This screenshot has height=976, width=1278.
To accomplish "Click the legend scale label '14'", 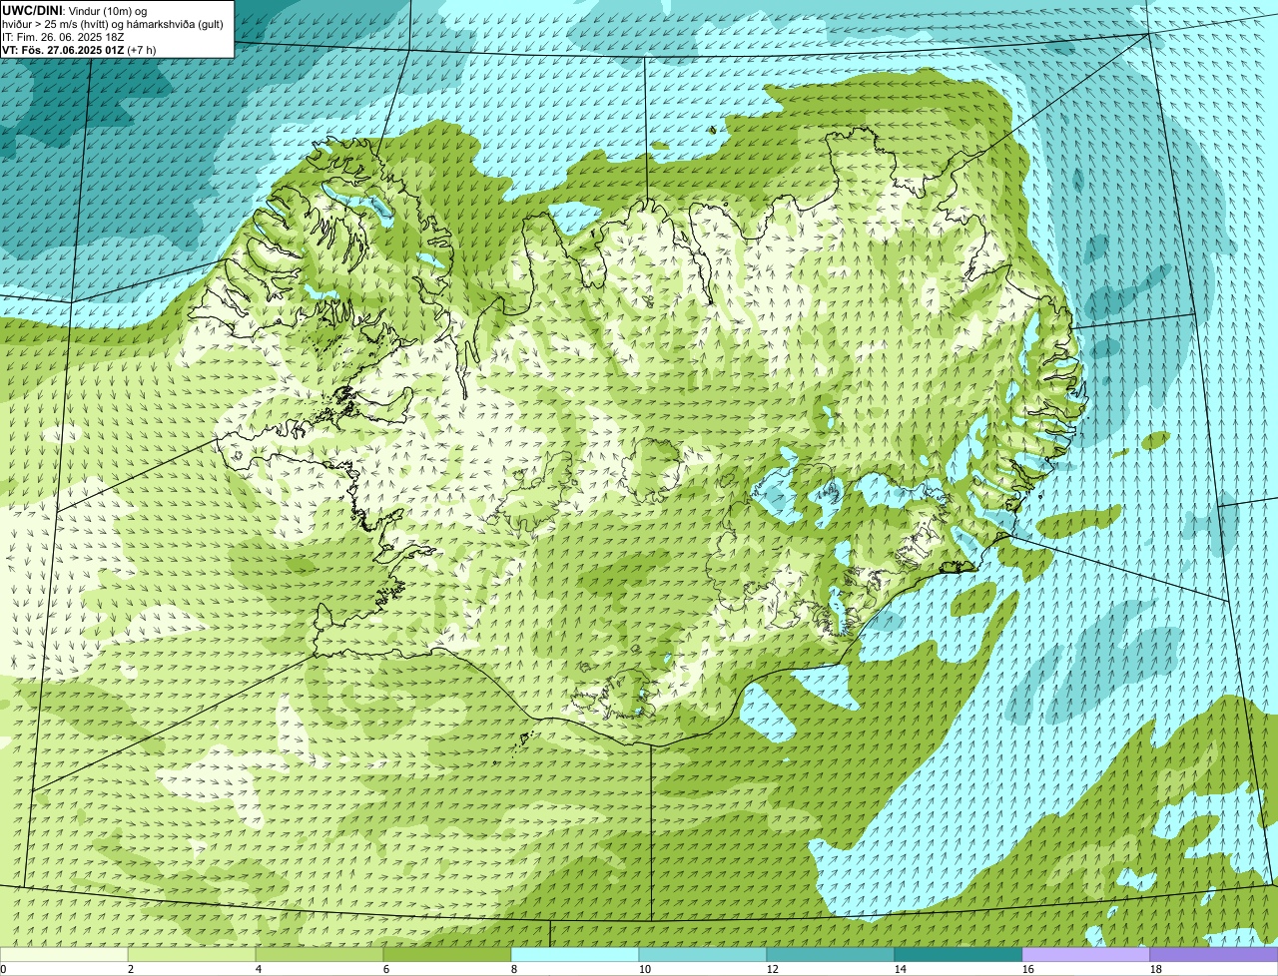I will point(901,969).
